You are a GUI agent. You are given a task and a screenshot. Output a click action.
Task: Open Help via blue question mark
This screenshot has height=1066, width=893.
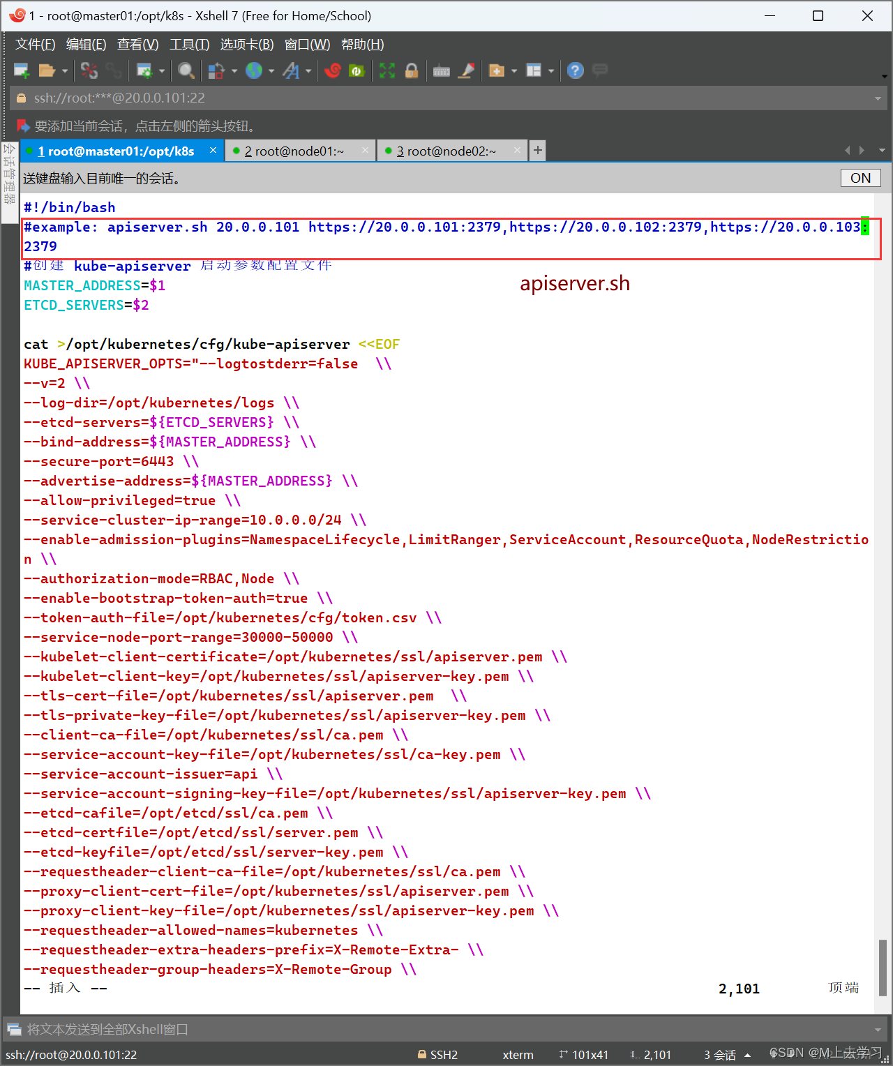576,70
